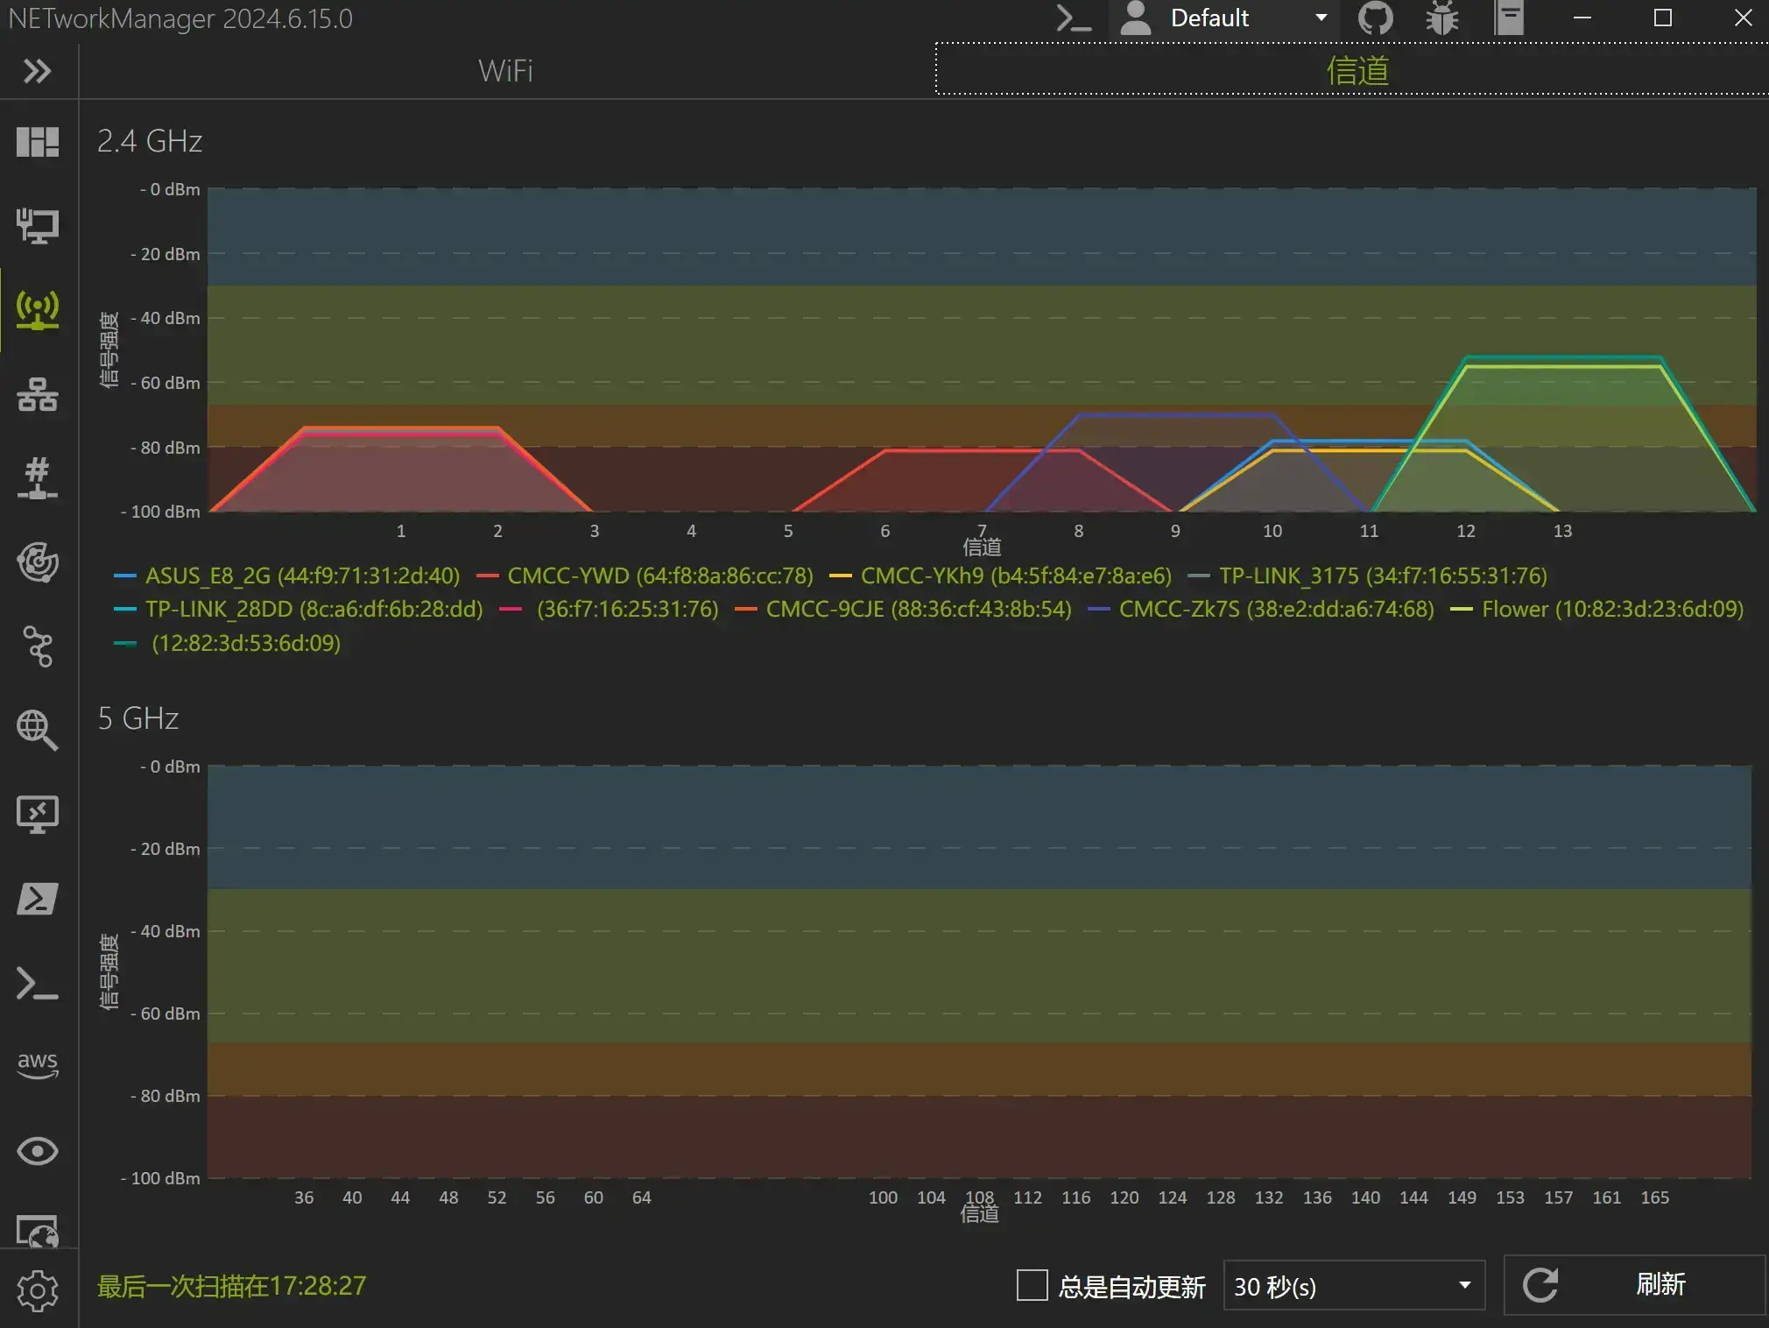Click the CMCC-YKh9 legend entry
Image resolution: width=1769 pixels, height=1328 pixels.
pyautogui.click(x=1000, y=576)
